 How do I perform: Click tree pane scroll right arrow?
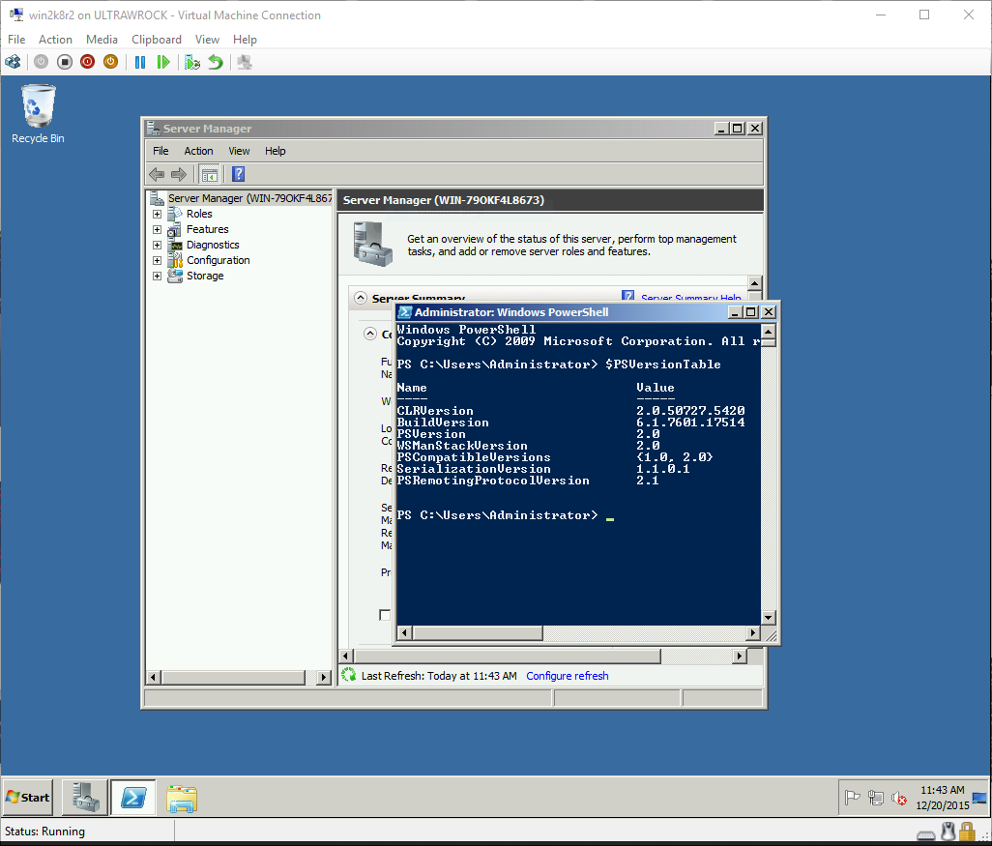click(x=324, y=678)
